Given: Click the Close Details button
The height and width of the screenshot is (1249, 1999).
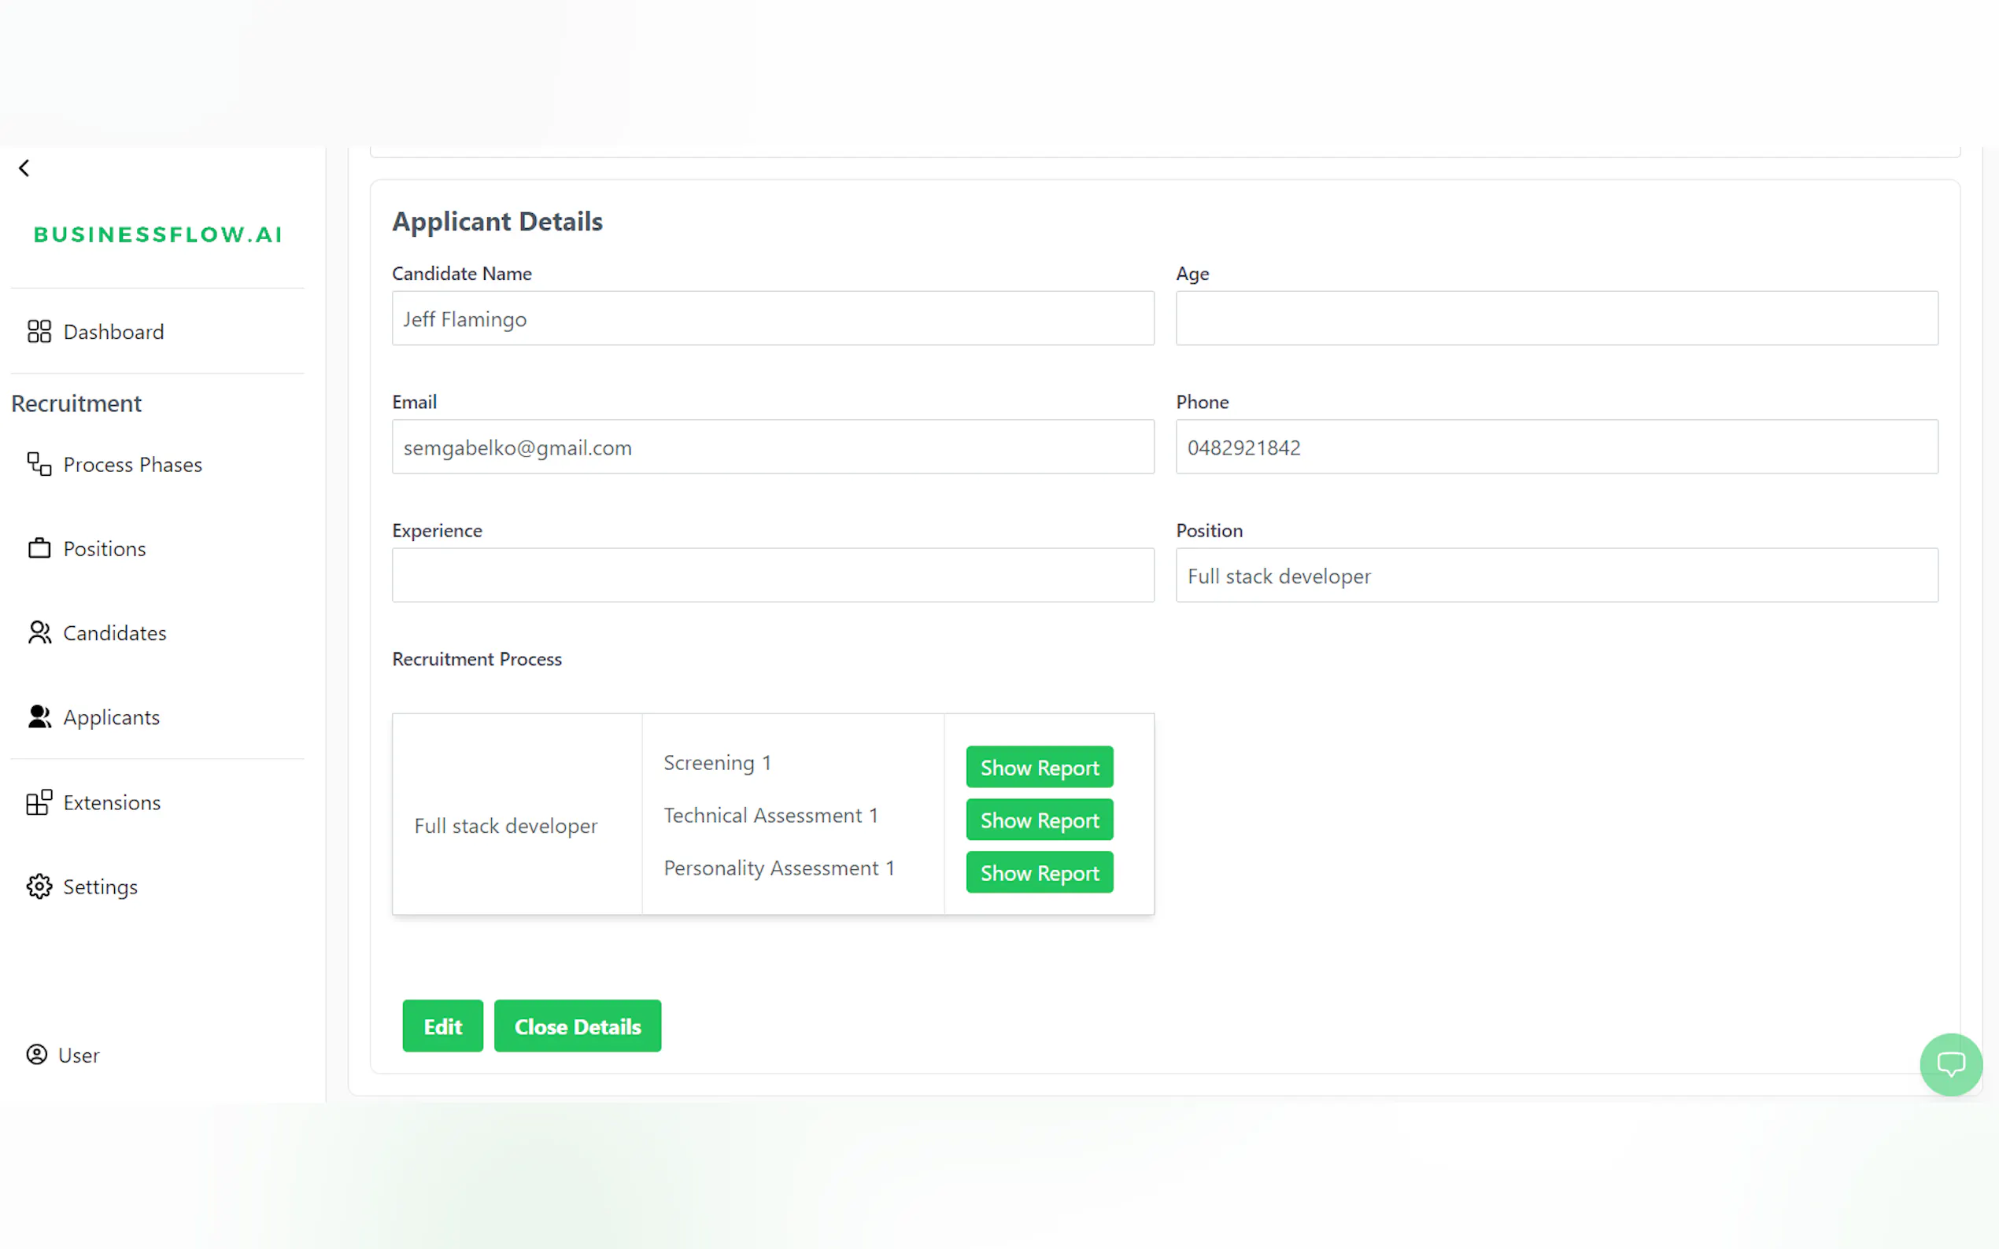Looking at the screenshot, I should 577,1026.
